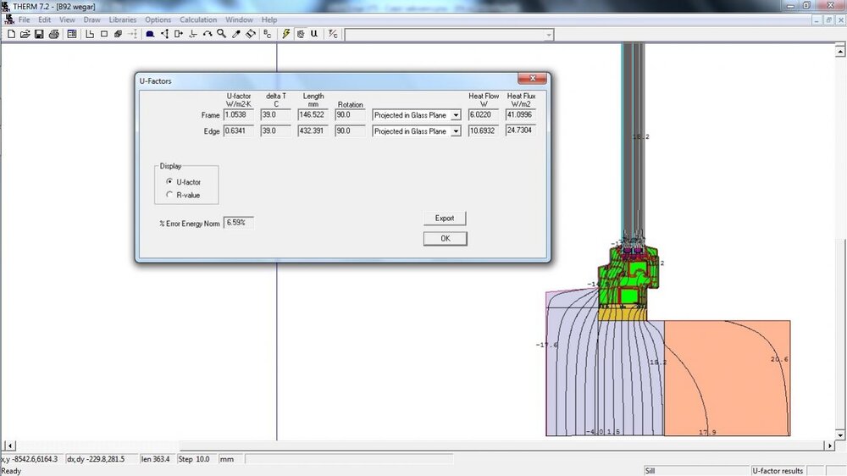Open Frame row projection dropdown
This screenshot has width=847, height=476.
[x=456, y=115]
